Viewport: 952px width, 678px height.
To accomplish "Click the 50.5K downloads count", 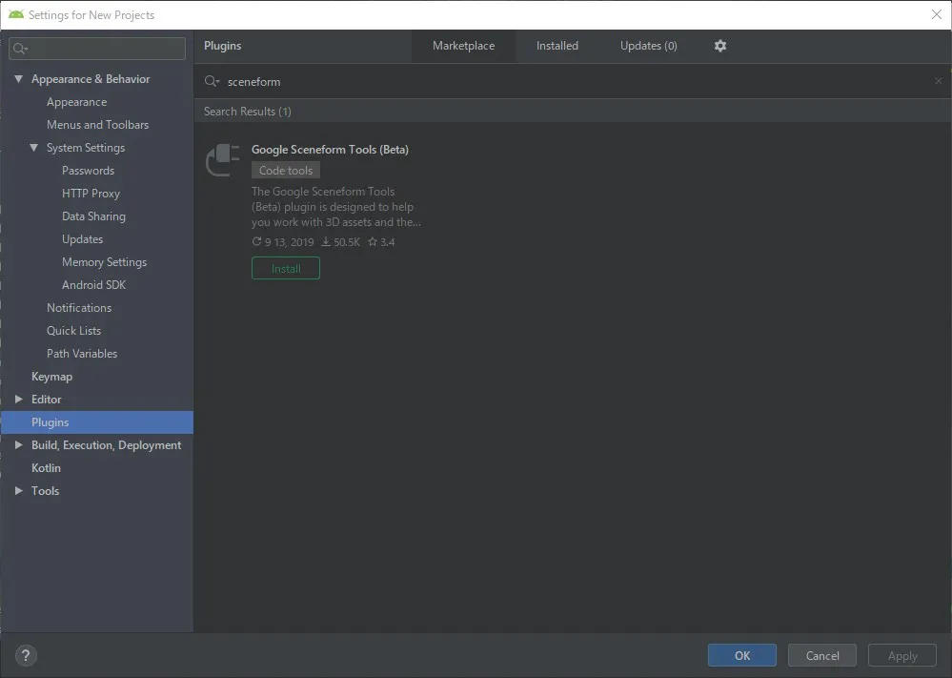I will [x=340, y=242].
